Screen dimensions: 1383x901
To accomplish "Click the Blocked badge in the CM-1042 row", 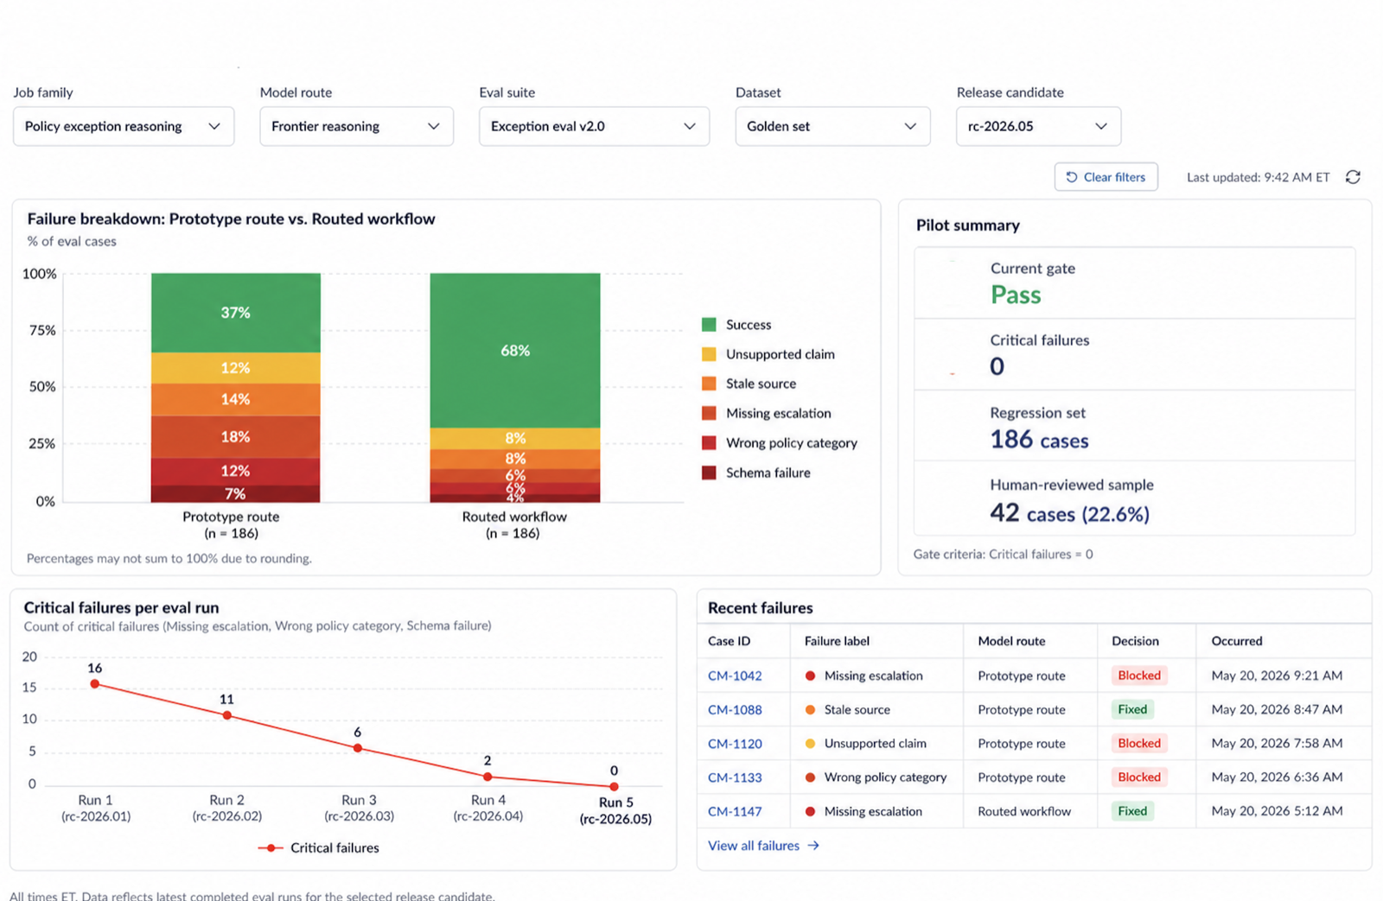I will pos(1139,676).
